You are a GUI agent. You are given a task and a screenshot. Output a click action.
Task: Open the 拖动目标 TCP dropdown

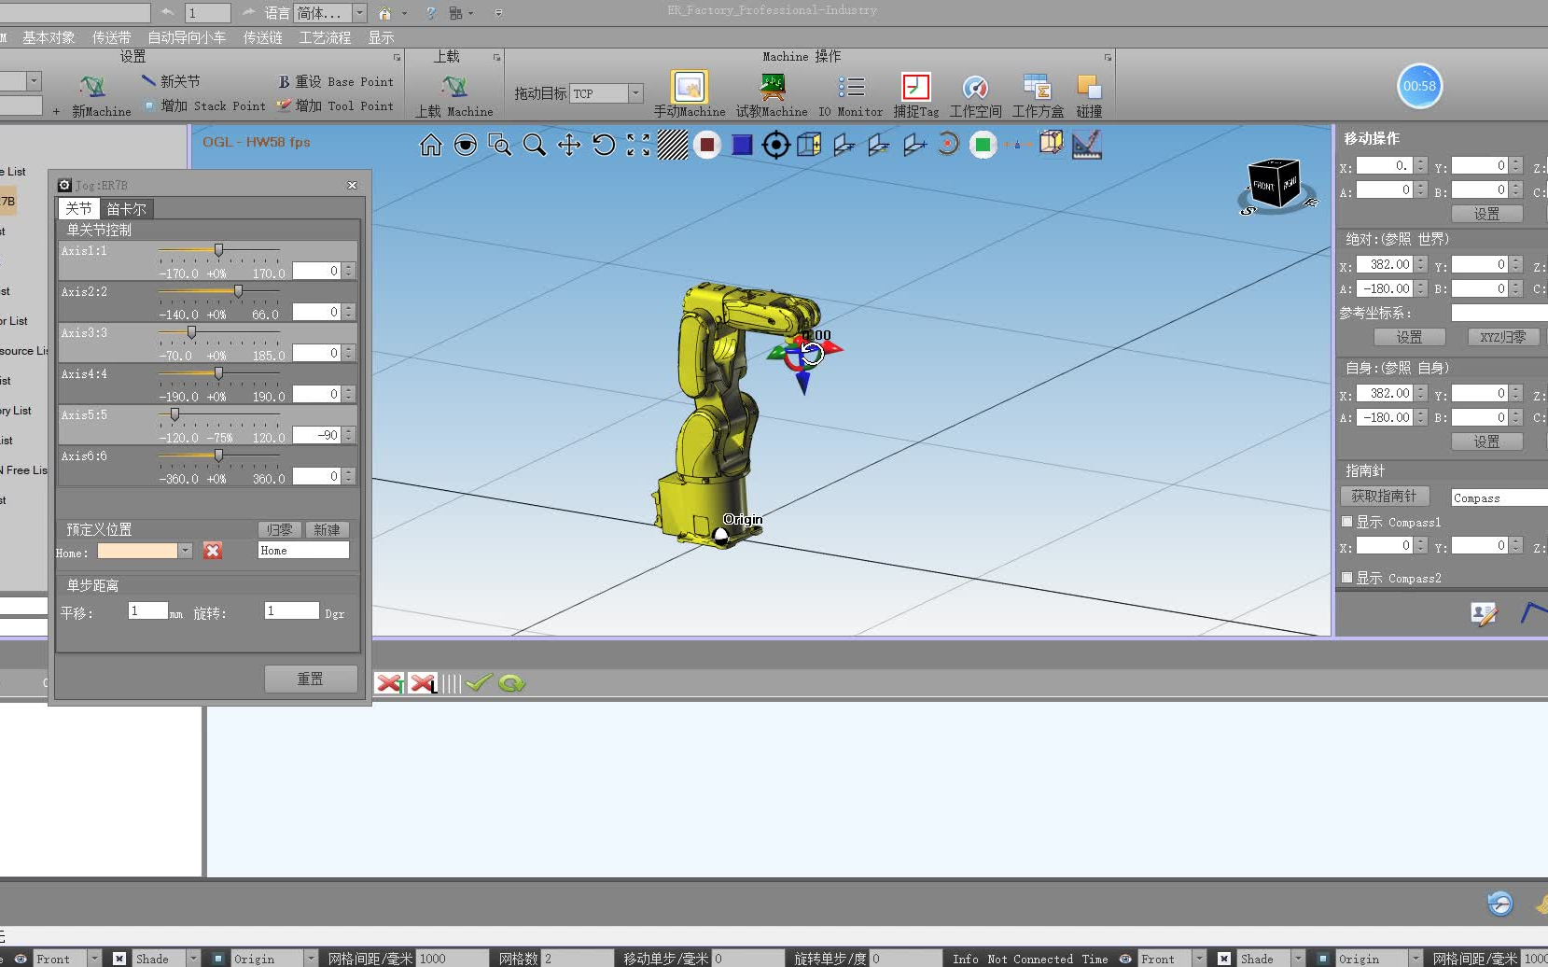coord(635,93)
